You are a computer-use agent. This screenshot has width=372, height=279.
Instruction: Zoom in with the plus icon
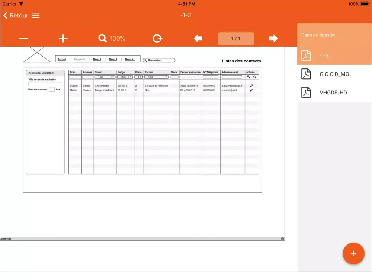click(63, 38)
